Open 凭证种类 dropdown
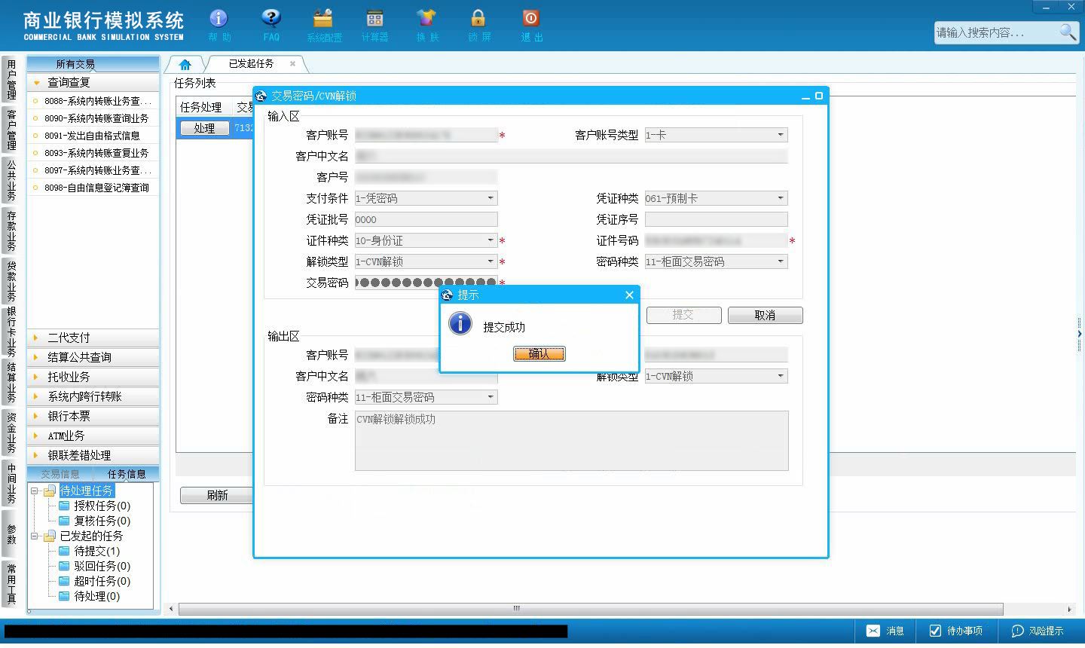1085x648 pixels. click(781, 198)
